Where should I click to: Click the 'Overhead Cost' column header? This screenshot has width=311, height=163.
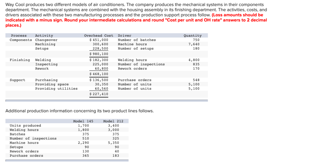pyautogui.click(x=99, y=36)
